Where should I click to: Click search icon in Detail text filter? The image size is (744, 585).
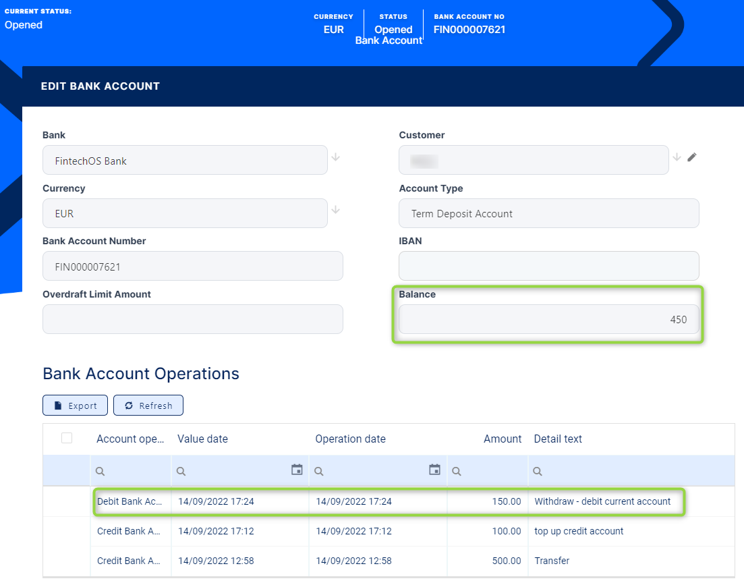(538, 472)
